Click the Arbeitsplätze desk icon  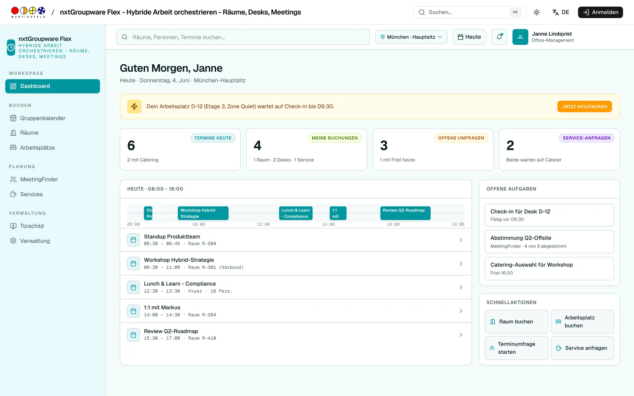pos(13,148)
